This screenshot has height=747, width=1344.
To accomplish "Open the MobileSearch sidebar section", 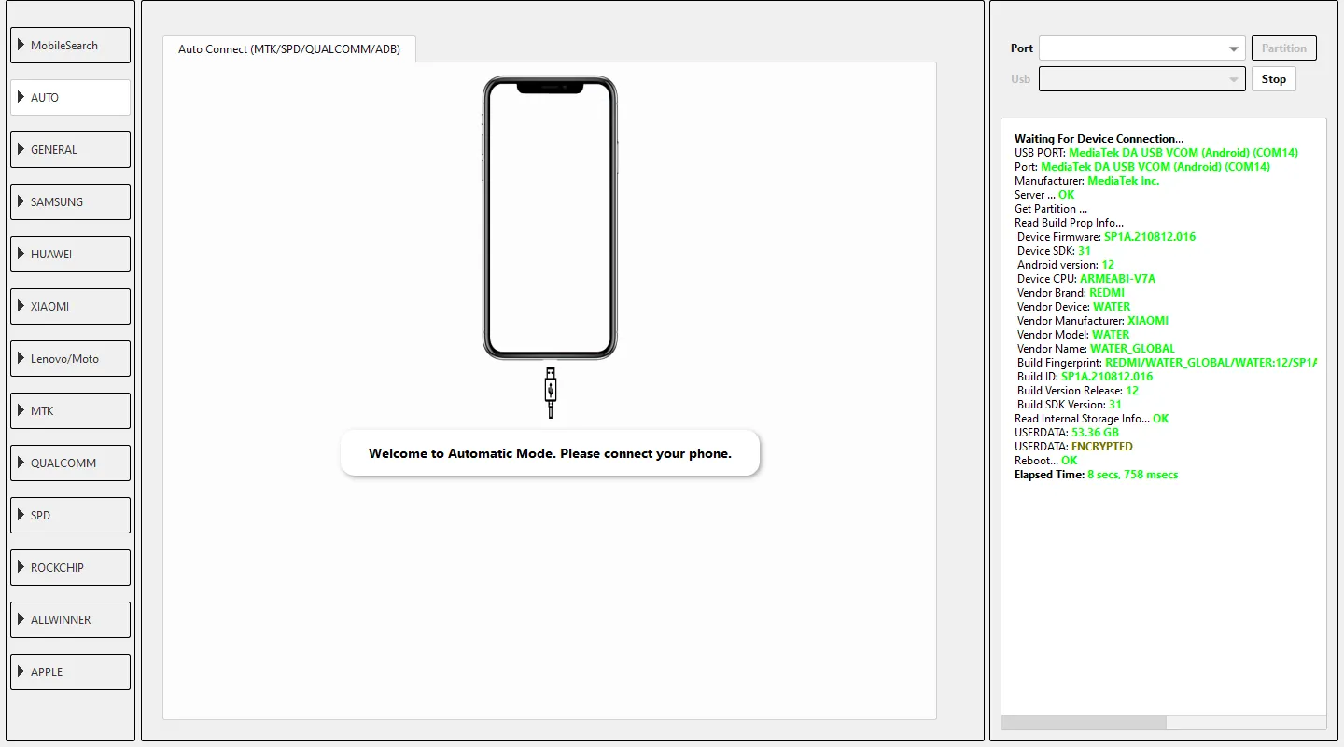I will (x=70, y=46).
